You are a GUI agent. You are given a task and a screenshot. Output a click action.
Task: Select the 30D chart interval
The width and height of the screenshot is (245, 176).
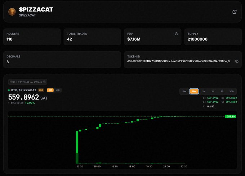(231, 92)
